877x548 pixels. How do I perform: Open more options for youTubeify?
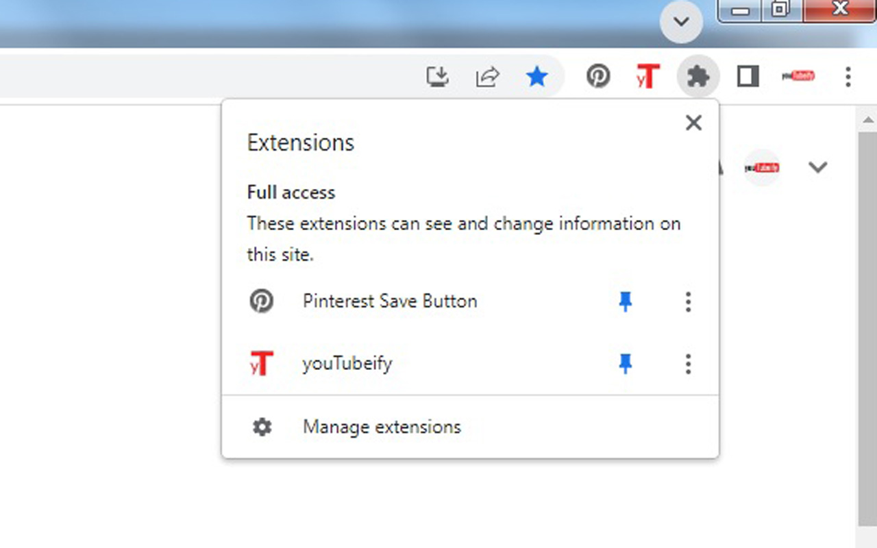point(688,364)
